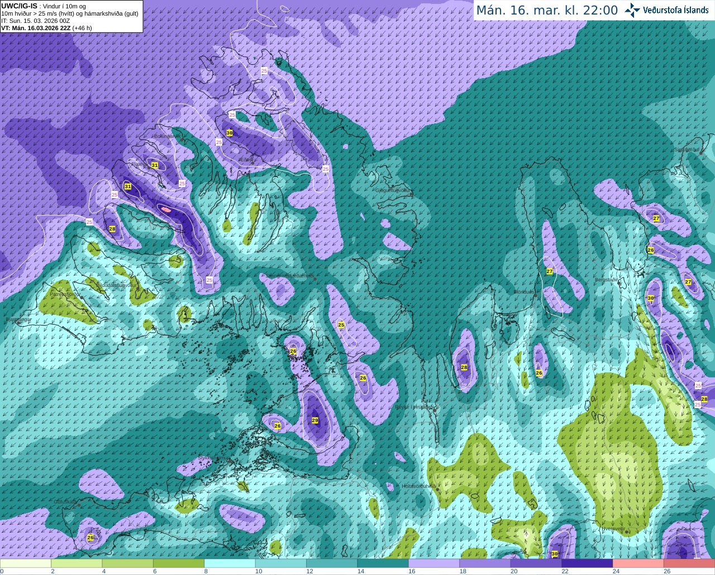Pick the 20–22 violet legend swatch

tap(536, 563)
